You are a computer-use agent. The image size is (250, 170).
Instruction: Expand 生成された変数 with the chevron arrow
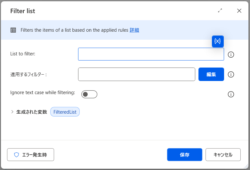point(12,112)
